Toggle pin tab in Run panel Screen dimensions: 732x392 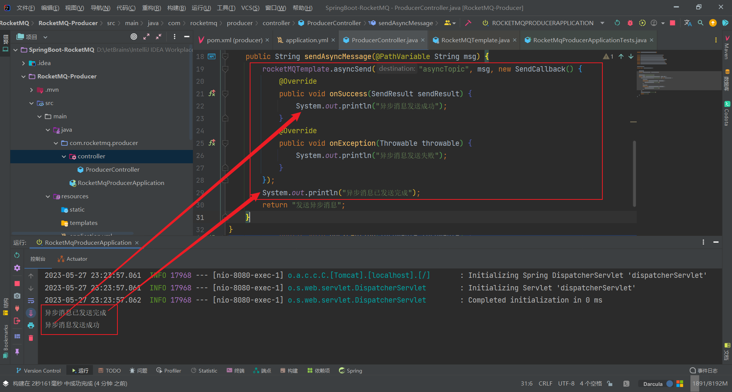17,352
